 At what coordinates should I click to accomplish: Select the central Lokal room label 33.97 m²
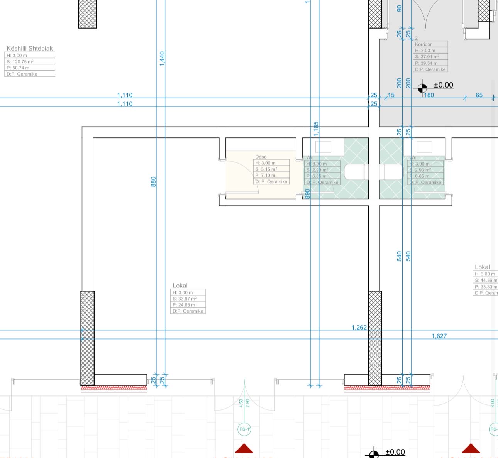click(188, 299)
